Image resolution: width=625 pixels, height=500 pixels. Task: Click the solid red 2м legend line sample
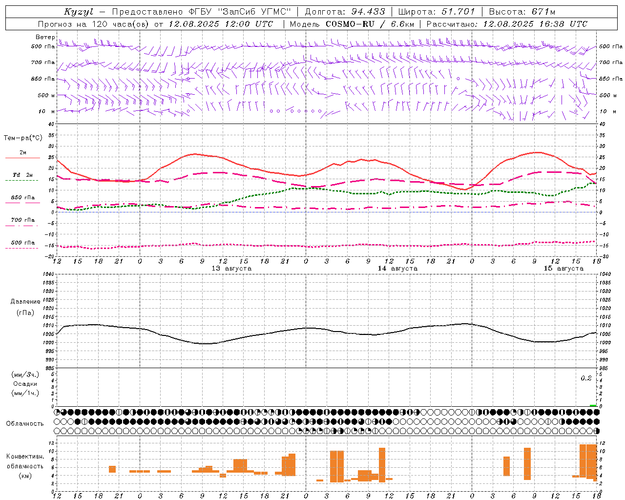(x=22, y=158)
